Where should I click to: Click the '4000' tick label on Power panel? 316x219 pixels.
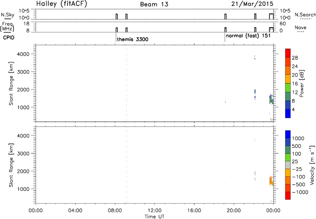click(x=23, y=54)
